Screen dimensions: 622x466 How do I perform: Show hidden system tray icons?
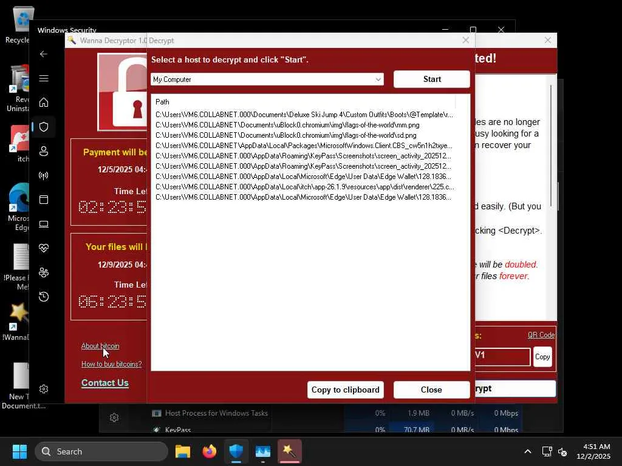point(528,451)
